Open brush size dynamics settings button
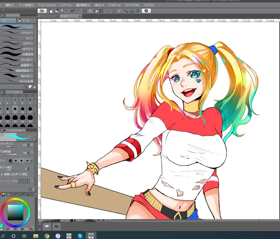This screenshot has width=280, height=239. pyautogui.click(x=32, y=145)
